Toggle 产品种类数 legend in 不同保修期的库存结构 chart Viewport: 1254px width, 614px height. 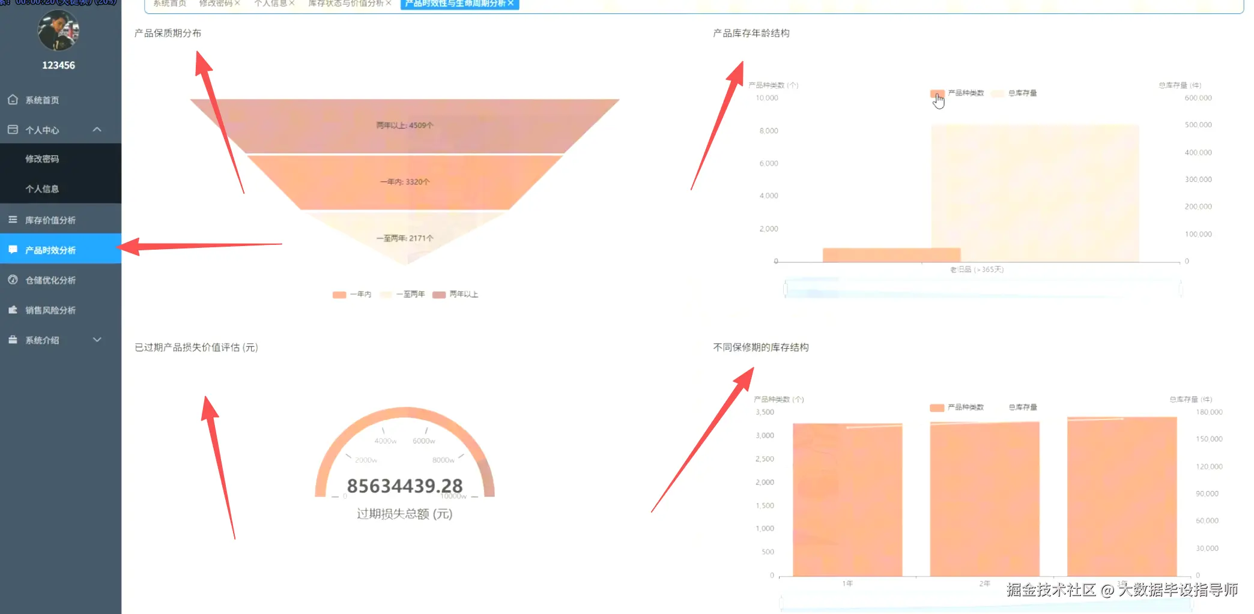coord(957,408)
